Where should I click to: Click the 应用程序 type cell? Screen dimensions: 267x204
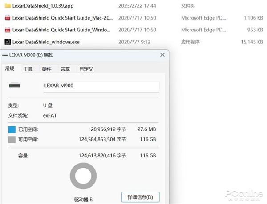click(190, 42)
